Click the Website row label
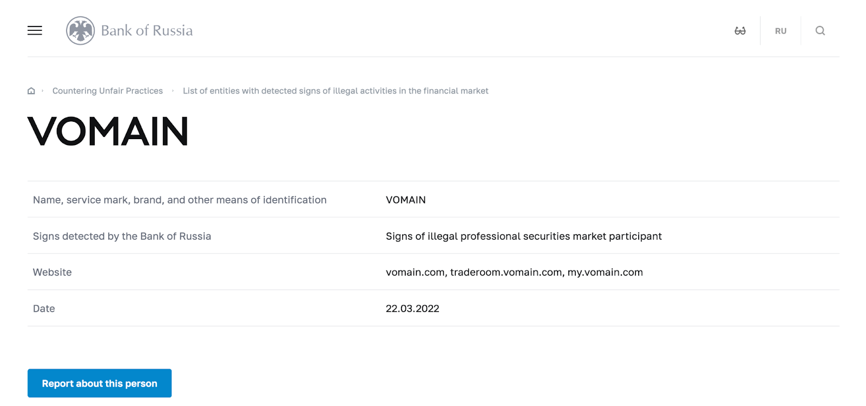 (x=53, y=272)
